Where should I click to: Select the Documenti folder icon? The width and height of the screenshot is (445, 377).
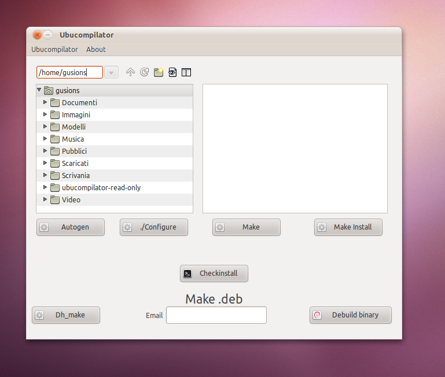tap(55, 103)
